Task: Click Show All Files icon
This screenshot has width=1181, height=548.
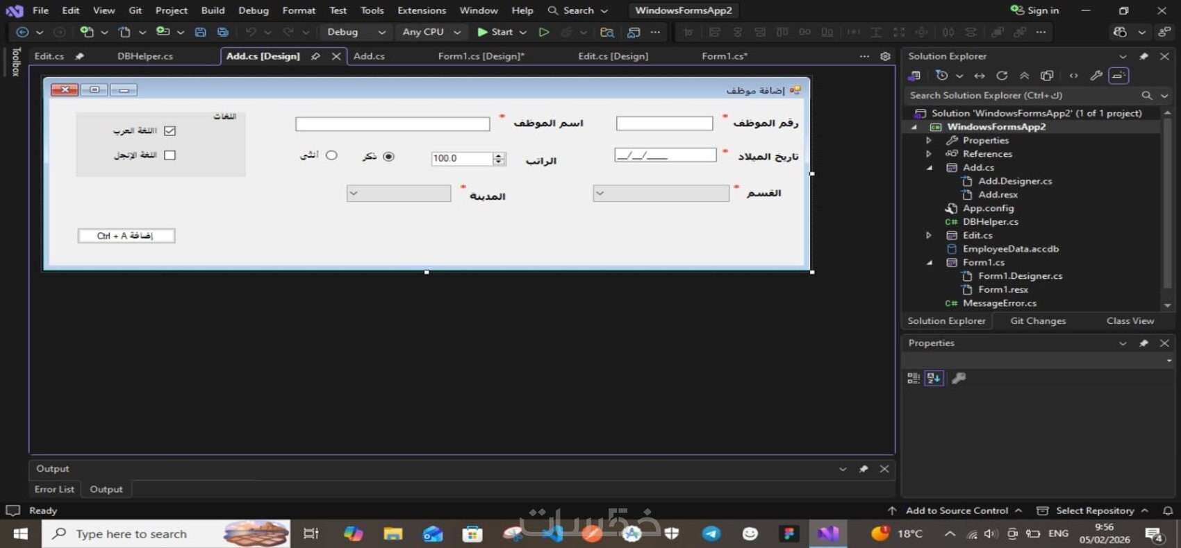Action: tap(1047, 76)
